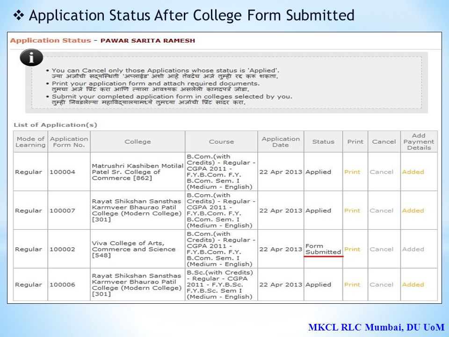Click application date for form 100002
This screenshot has height=337, width=449.
[281, 249]
